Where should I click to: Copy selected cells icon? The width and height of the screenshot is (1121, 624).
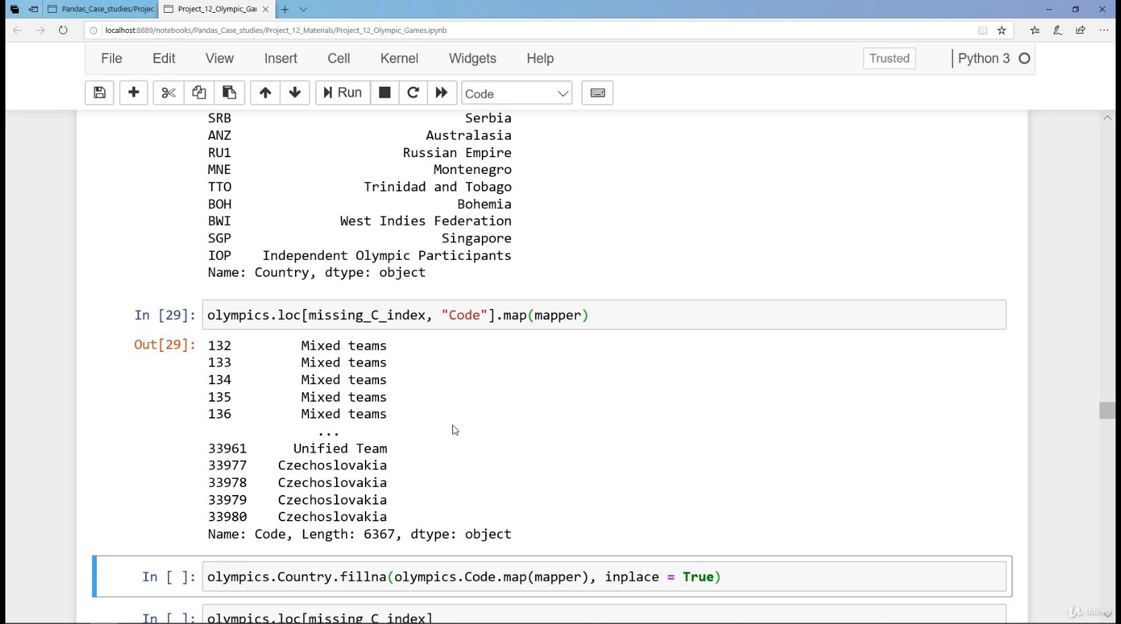pos(199,93)
